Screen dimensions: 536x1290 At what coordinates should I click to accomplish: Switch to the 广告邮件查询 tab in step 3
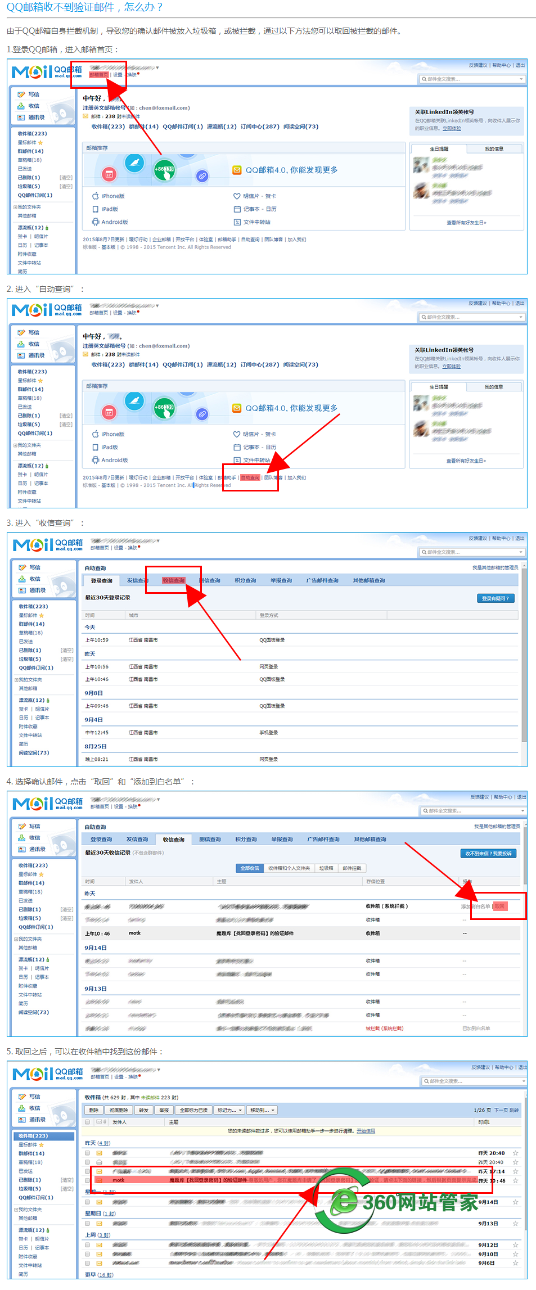pyautogui.click(x=322, y=581)
